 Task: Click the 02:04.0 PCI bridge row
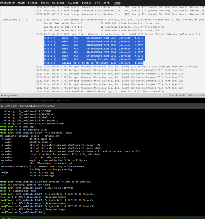[x=109, y=81]
